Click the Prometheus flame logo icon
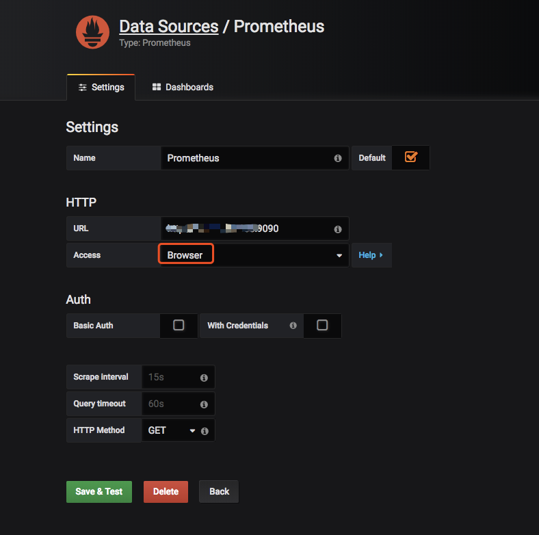The width and height of the screenshot is (539, 535). (x=92, y=32)
